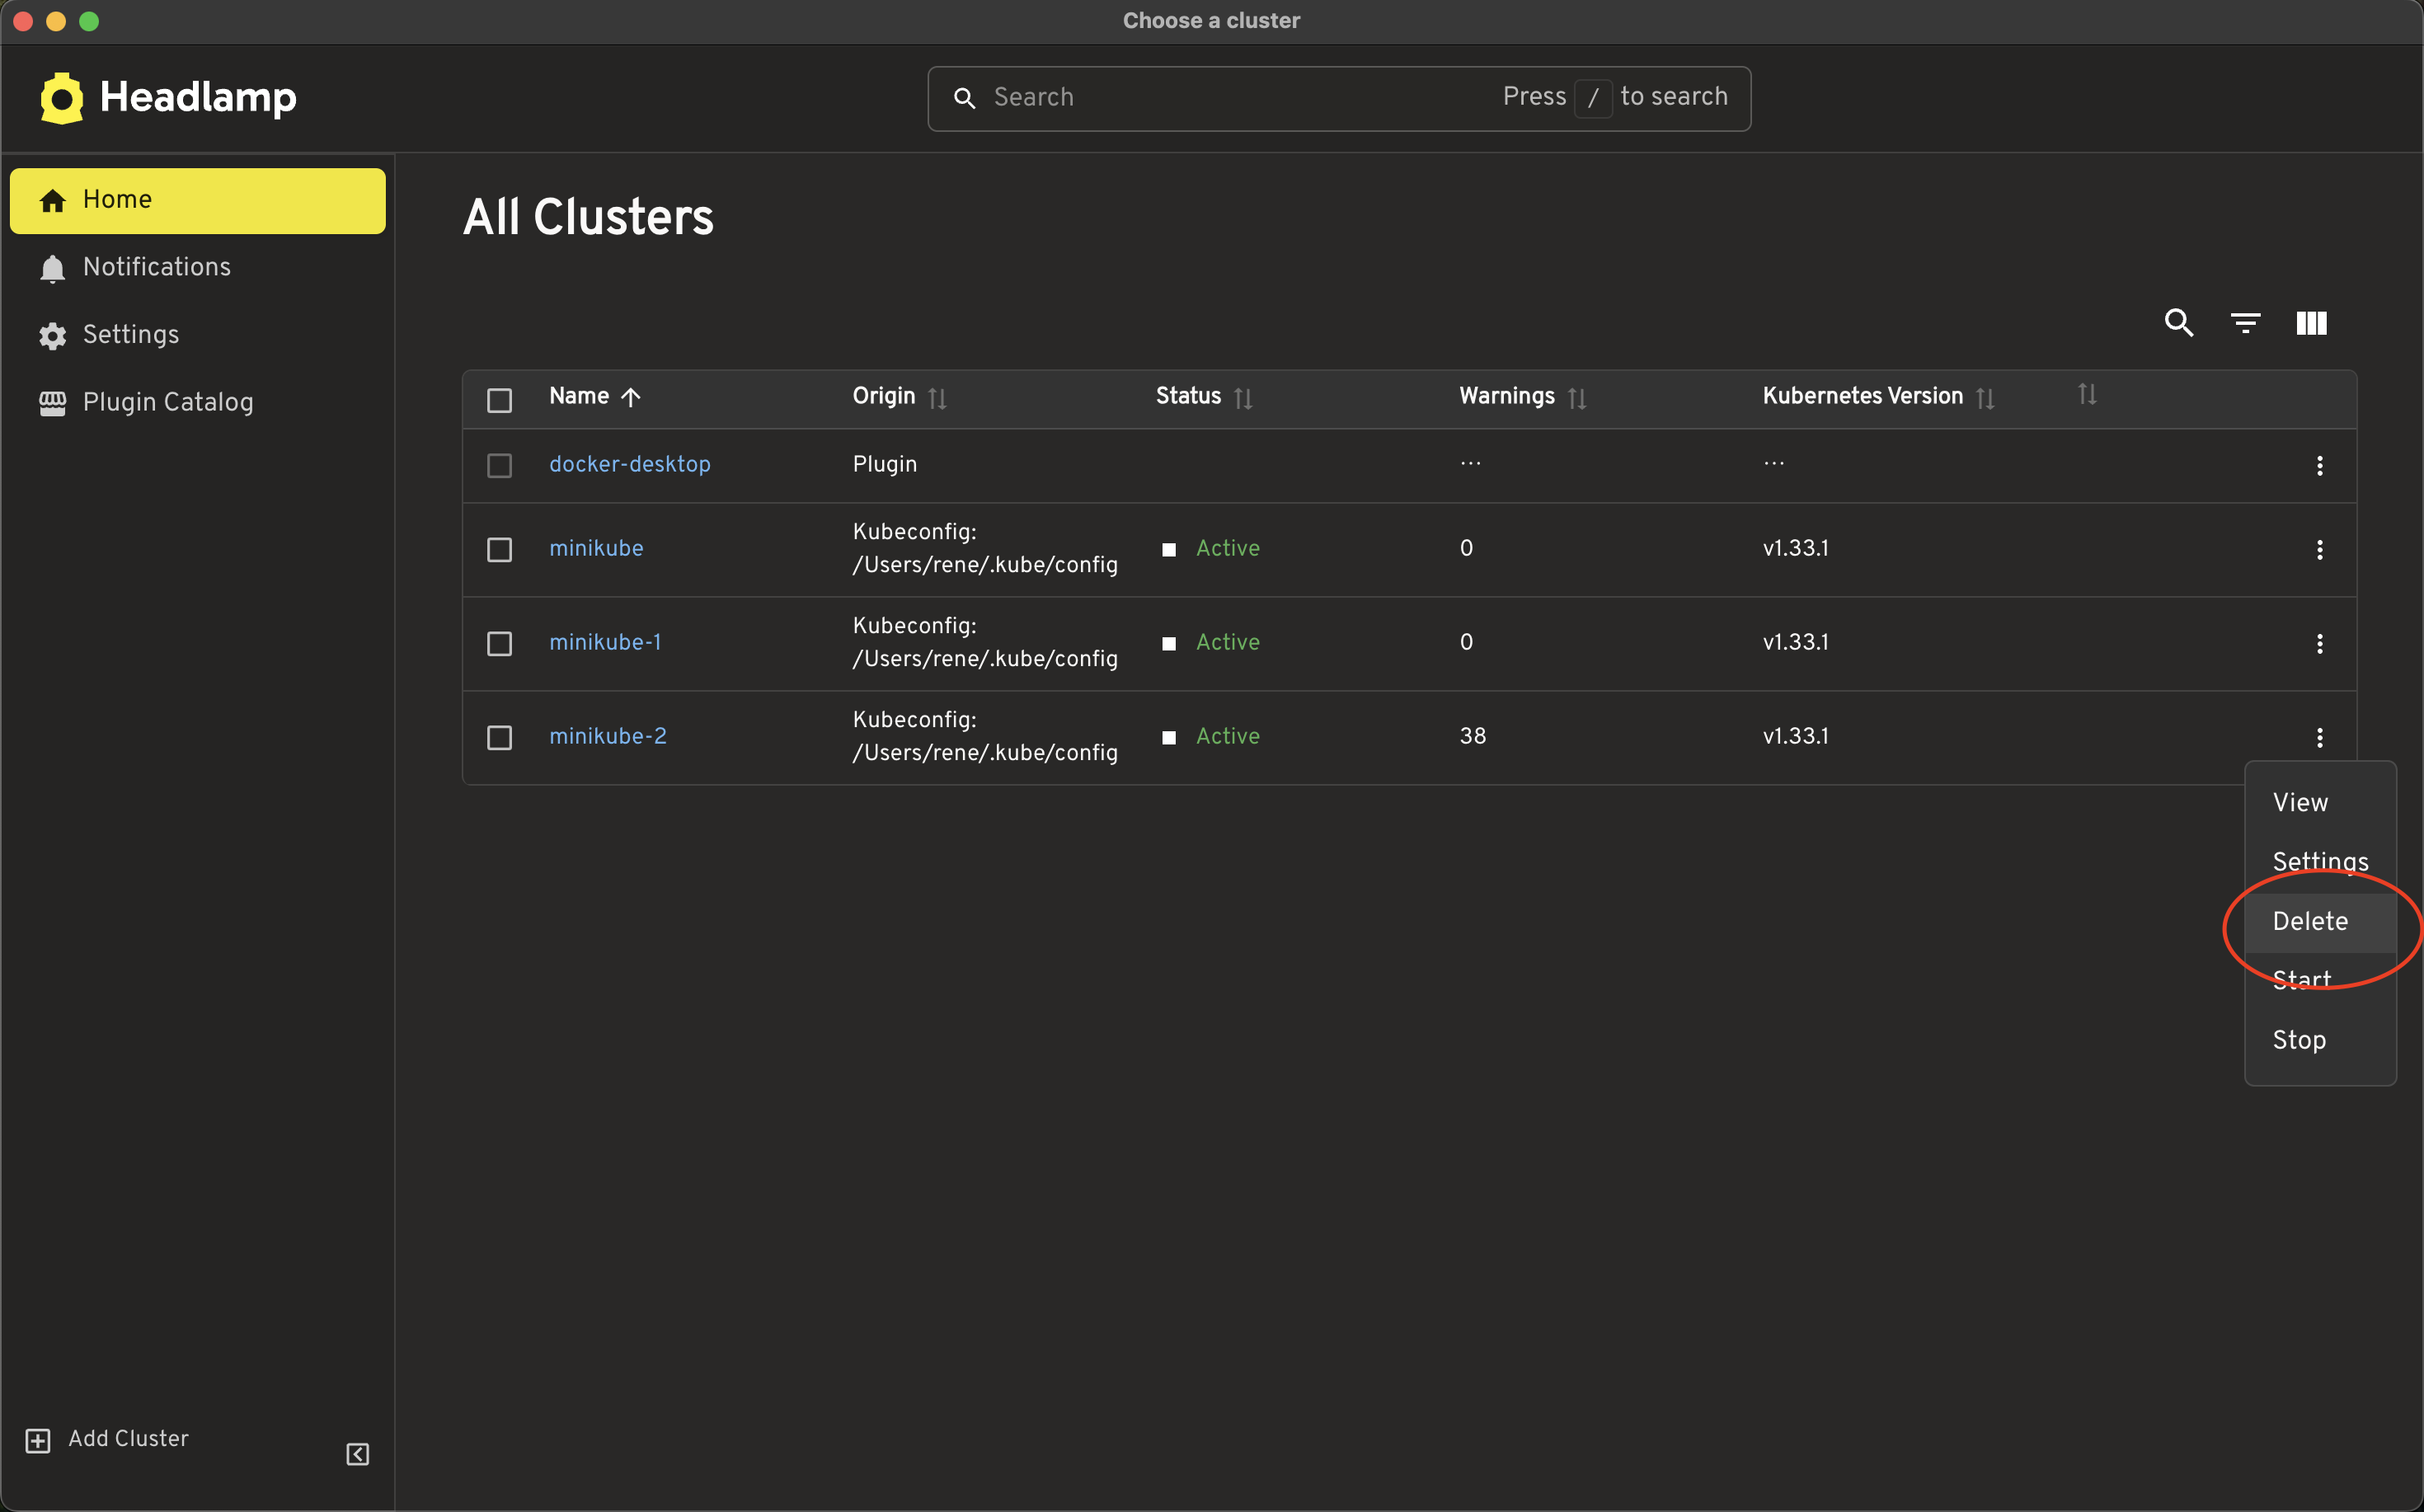Click the sort icon on Warnings column
Screen dimensions: 2424x1512
pyautogui.click(x=1578, y=398)
